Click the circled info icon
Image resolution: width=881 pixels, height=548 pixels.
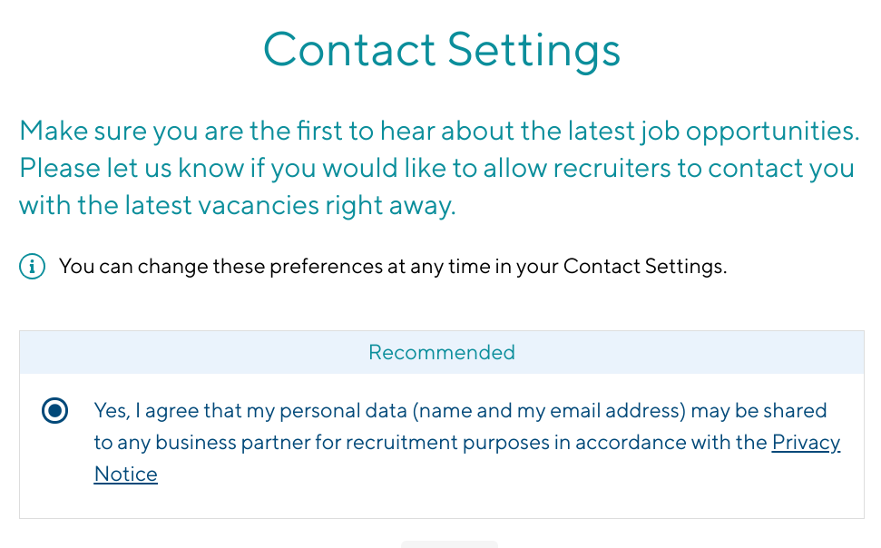click(32, 267)
